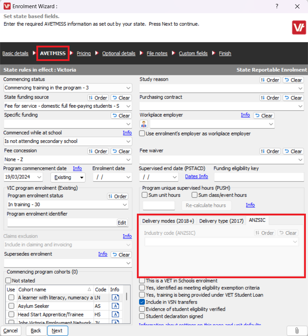Check eligibility exemption criteria checkbox

[142, 287]
